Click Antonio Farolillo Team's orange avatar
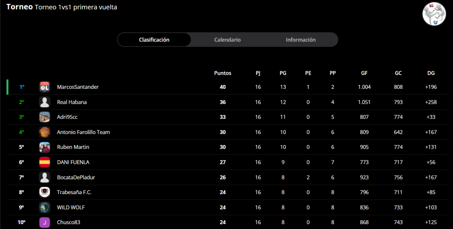The height and width of the screenshot is (229, 453). (45, 132)
